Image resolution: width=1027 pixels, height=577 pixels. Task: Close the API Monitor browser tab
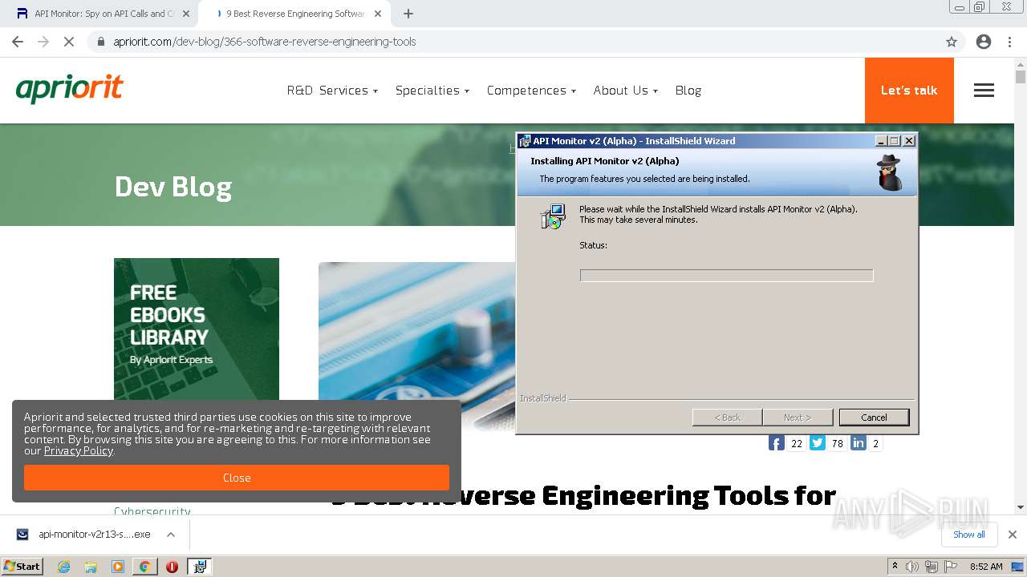[x=186, y=14]
